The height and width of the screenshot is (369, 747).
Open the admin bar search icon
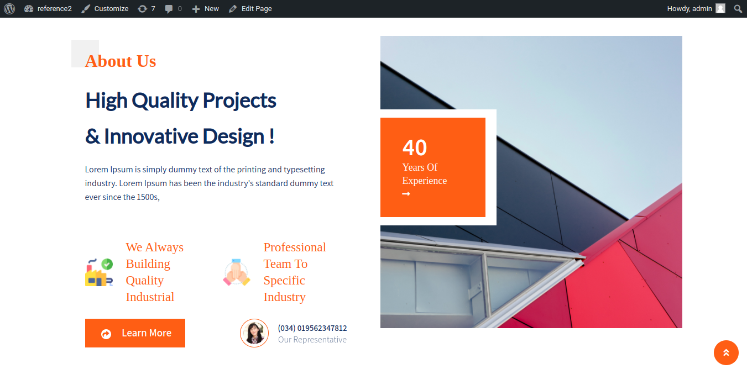click(x=738, y=9)
